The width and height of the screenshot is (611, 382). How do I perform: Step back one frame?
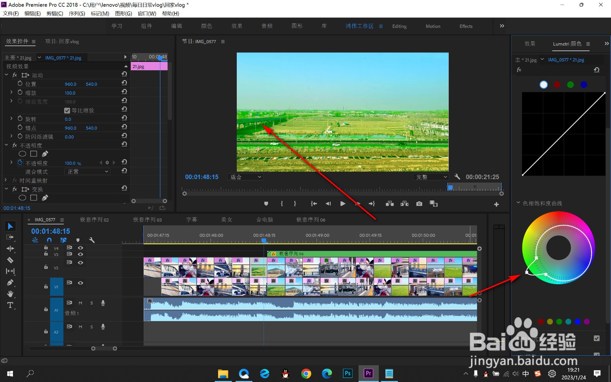click(x=328, y=204)
